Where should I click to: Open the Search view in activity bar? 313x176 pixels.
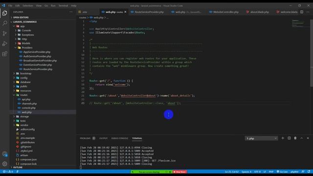(4, 23)
